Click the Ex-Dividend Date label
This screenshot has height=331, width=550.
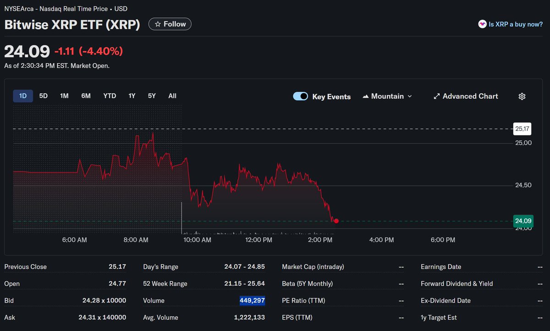(446, 301)
